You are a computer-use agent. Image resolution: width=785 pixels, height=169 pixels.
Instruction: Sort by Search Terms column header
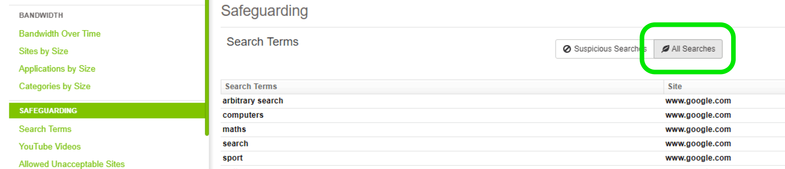[x=251, y=86]
